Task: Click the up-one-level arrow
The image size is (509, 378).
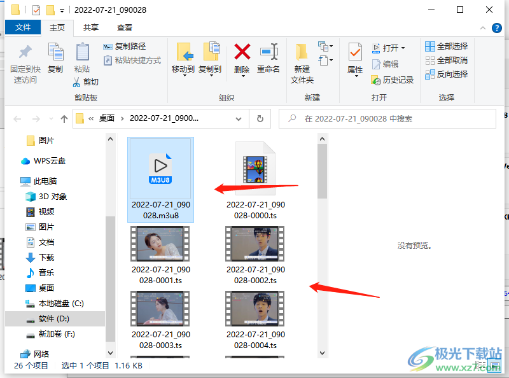Action: [64, 119]
